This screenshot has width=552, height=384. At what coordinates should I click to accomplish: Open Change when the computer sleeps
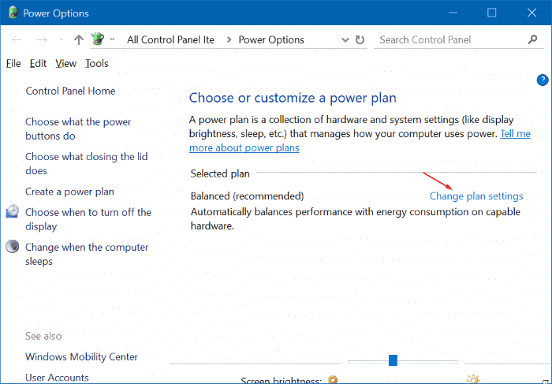click(87, 254)
